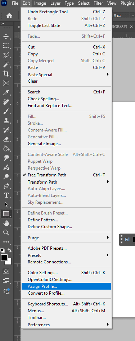Select the Rectangle shape tool
Image resolution: width=135 pixels, height=341 pixels.
[x=6, y=214]
